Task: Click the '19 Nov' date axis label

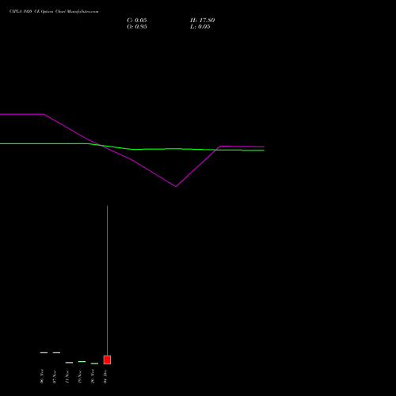Action: point(80,377)
